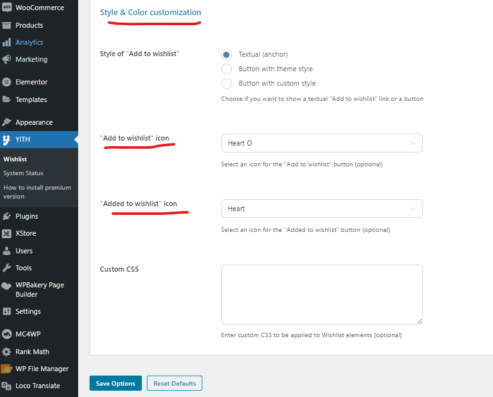Click the "Added to wishlist" icon label
The image size is (493, 397).
pos(138,204)
